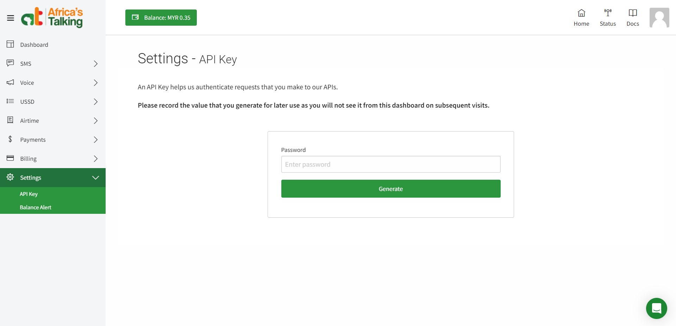Expand the USSD menu chevron
The image size is (676, 326).
[x=95, y=102]
